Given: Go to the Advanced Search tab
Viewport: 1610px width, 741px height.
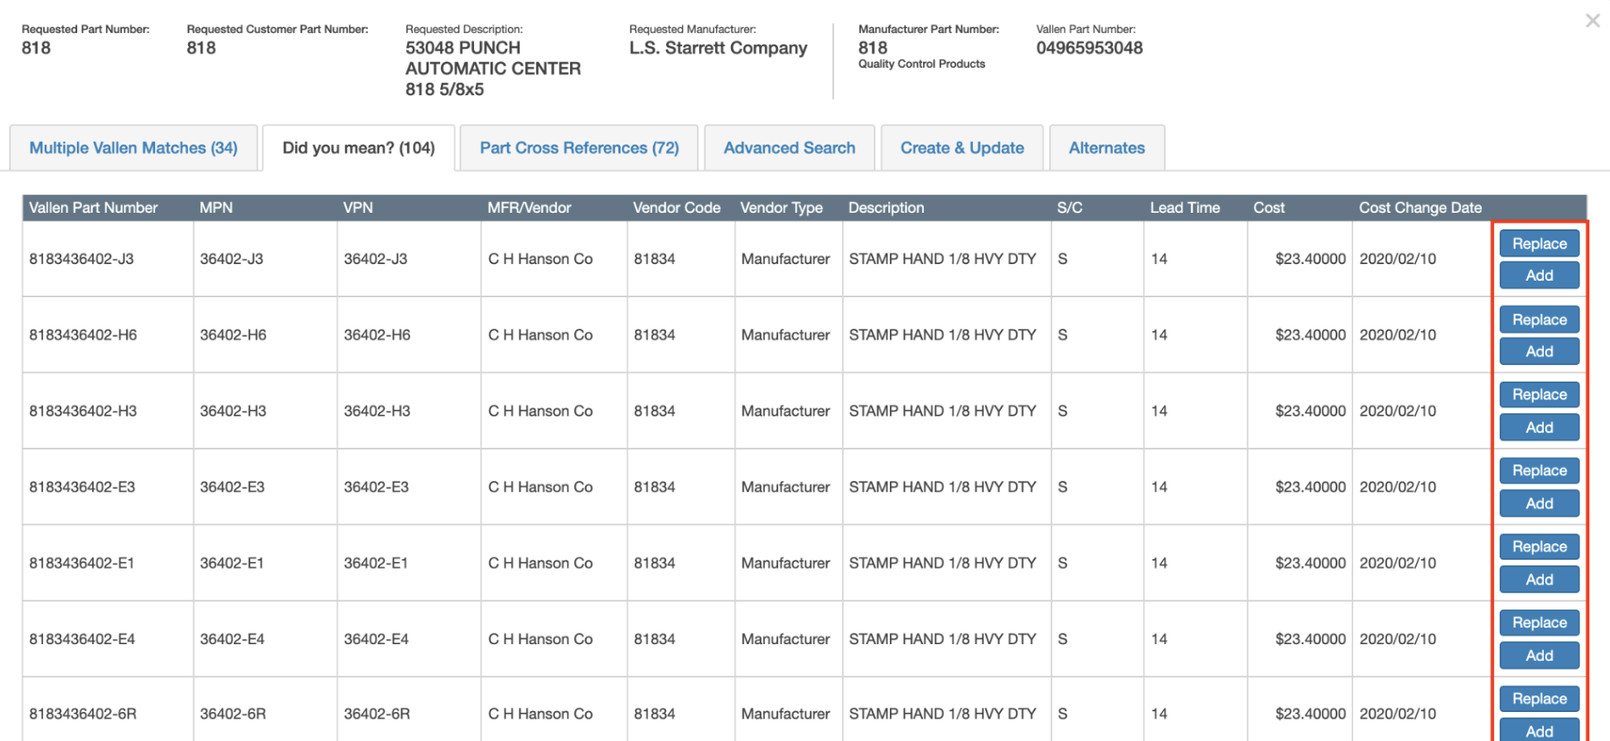Looking at the screenshot, I should point(789,148).
